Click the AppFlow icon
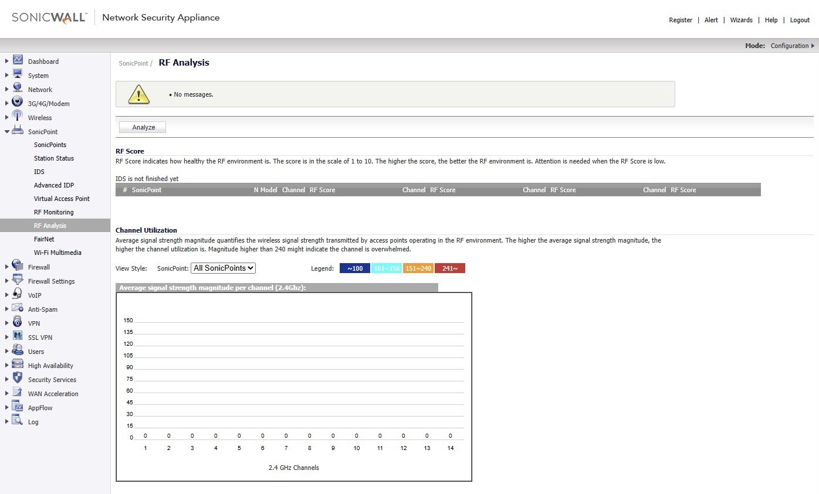The image size is (819, 494). pyautogui.click(x=18, y=407)
